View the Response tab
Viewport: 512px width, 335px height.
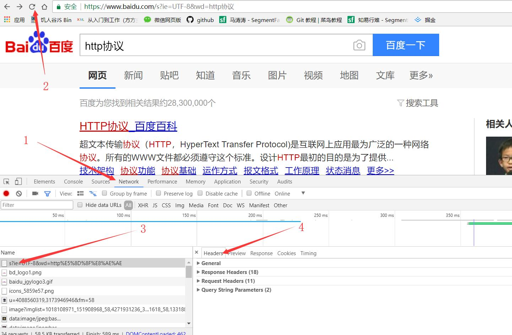(261, 253)
